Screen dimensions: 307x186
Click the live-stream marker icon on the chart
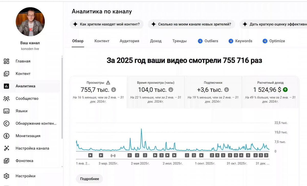[113, 155]
